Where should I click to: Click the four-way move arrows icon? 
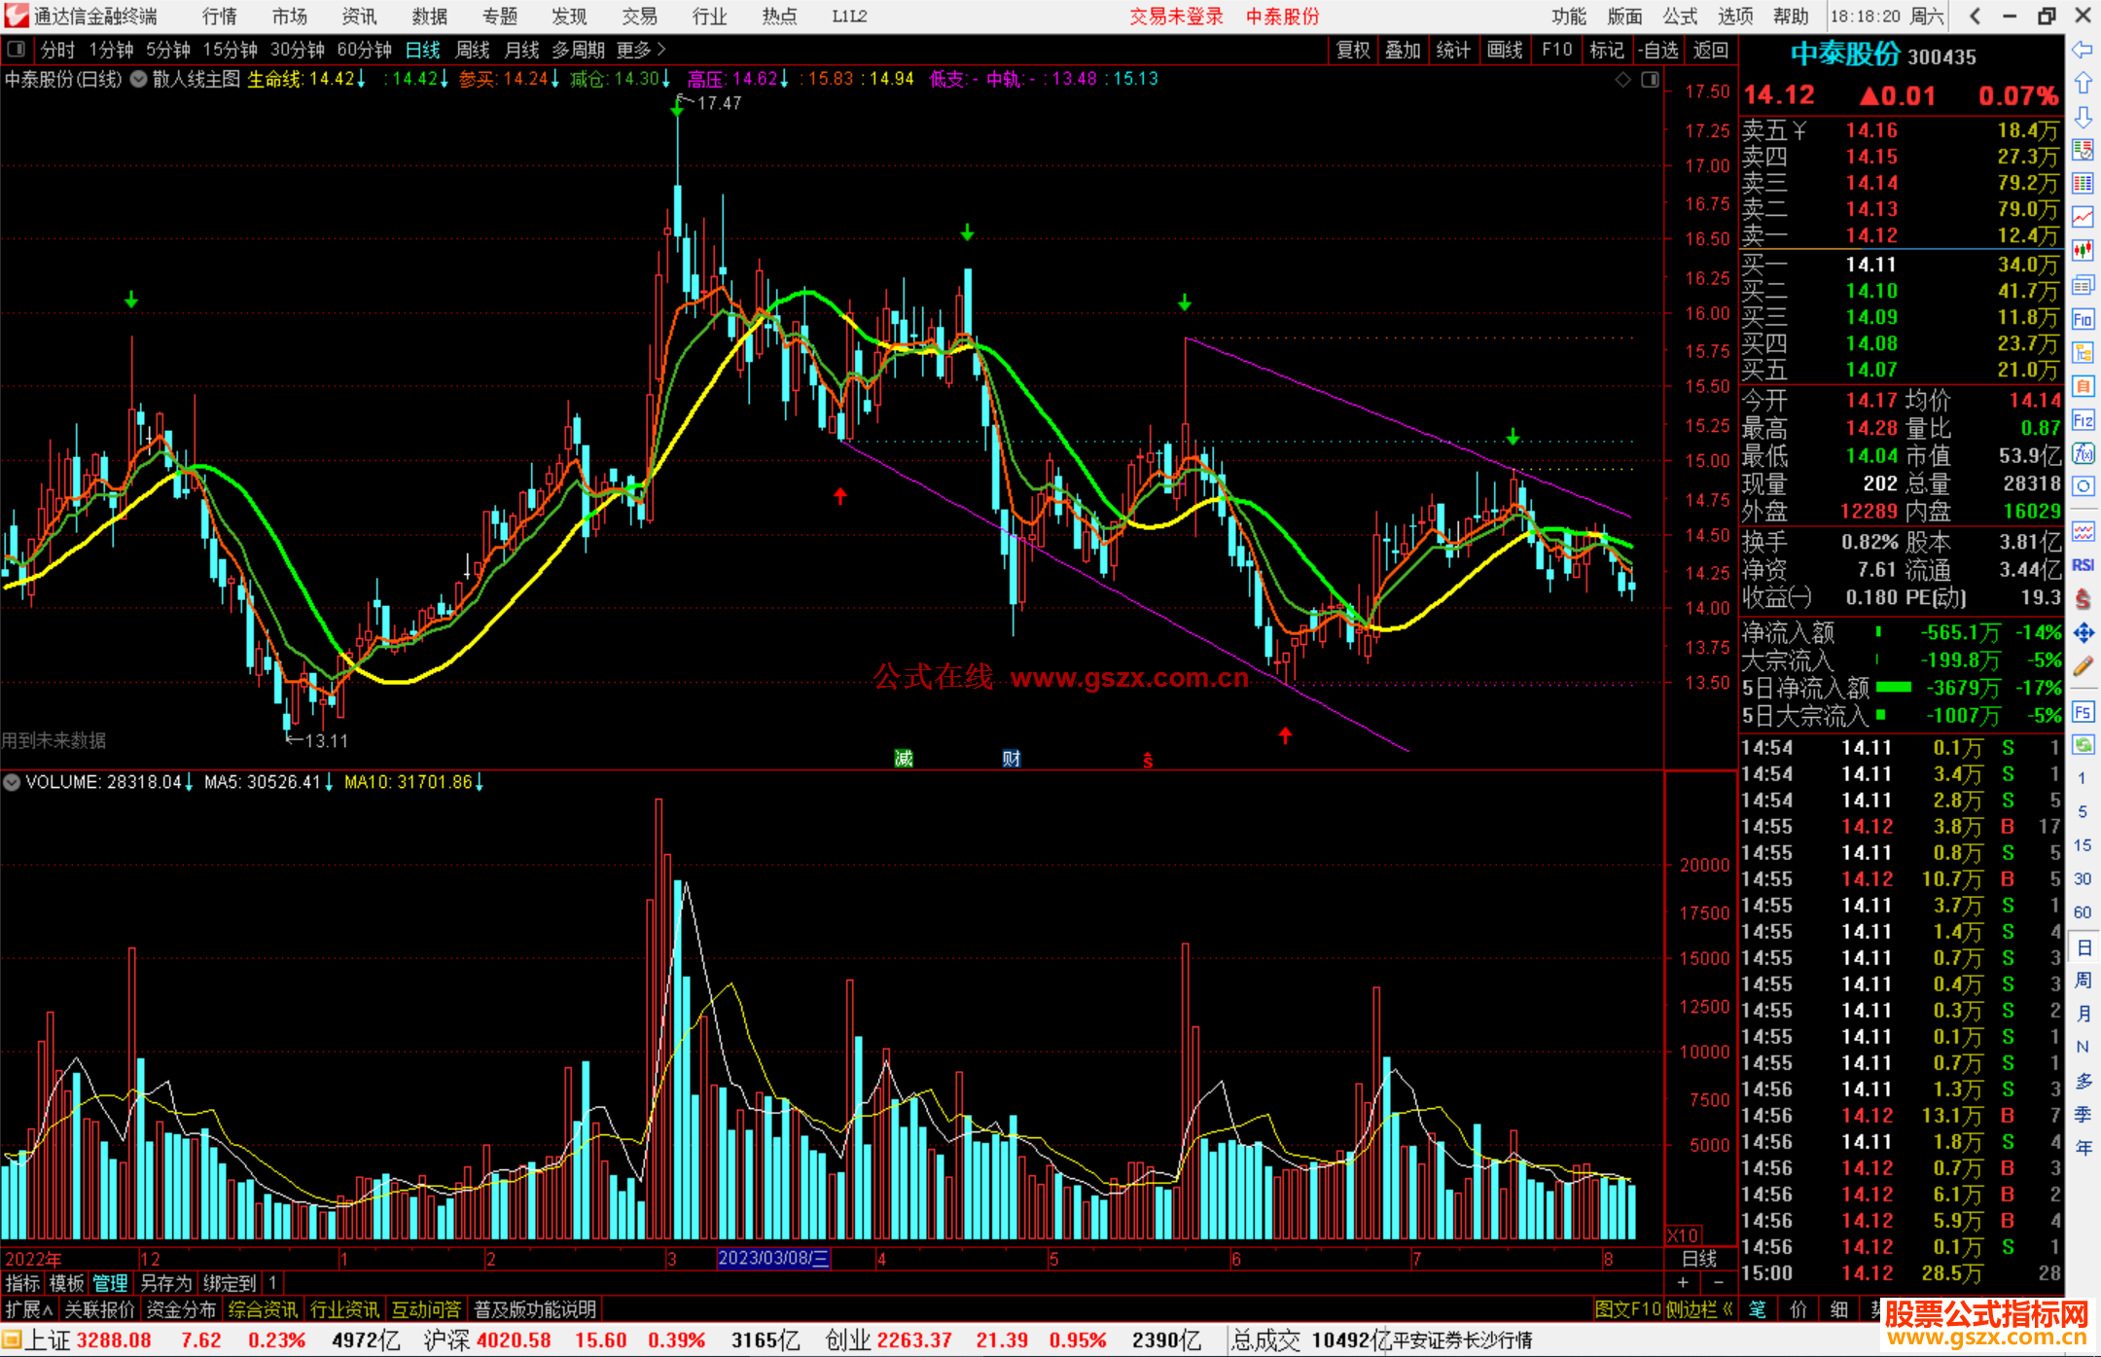(x=2083, y=633)
